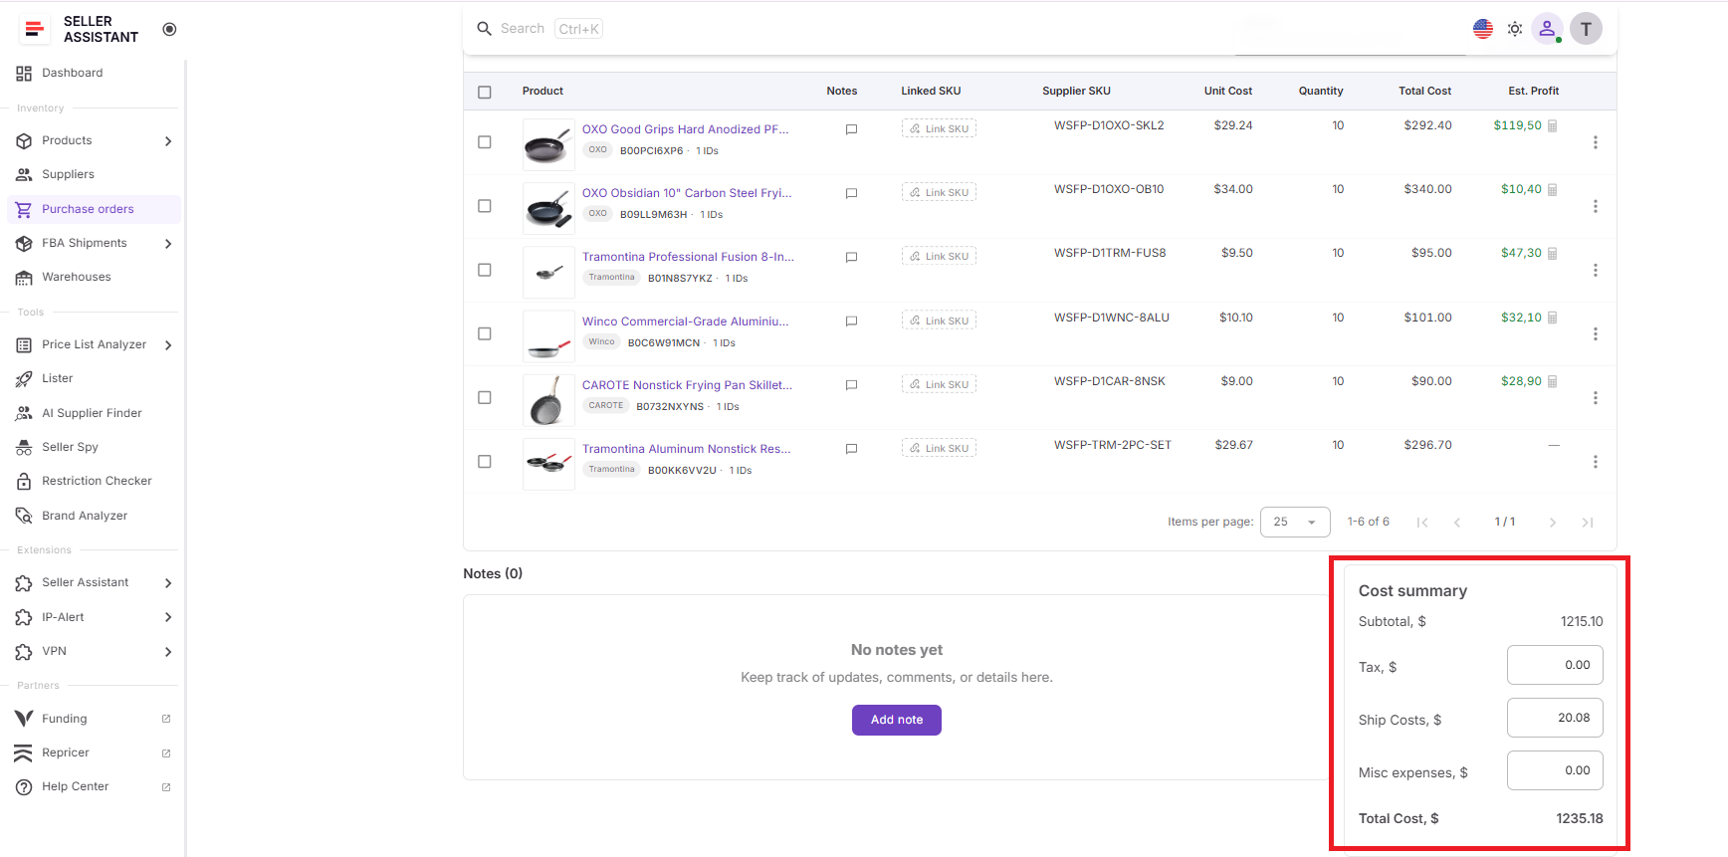The image size is (1728, 857).
Task: Click the Add note button
Action: [x=897, y=720]
